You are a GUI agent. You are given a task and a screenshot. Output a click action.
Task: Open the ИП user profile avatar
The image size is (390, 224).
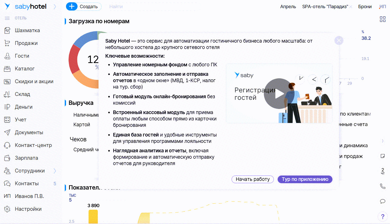(383, 7)
